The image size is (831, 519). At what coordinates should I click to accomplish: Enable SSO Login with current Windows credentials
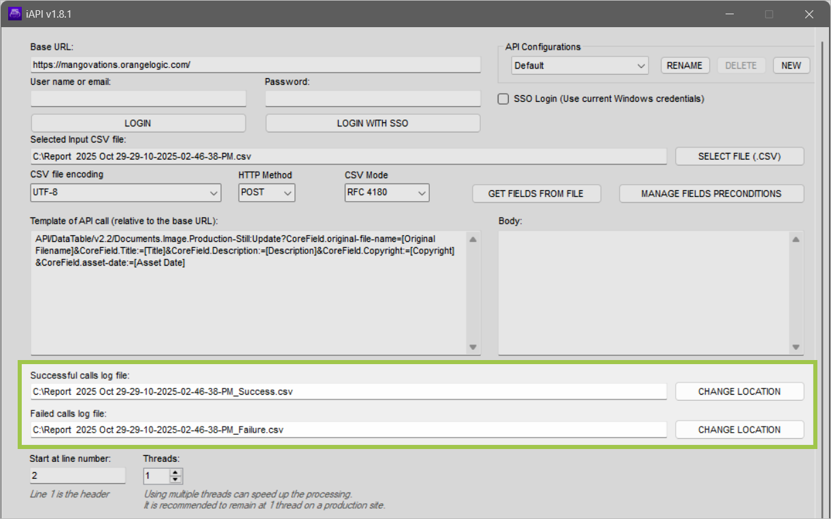(x=503, y=99)
